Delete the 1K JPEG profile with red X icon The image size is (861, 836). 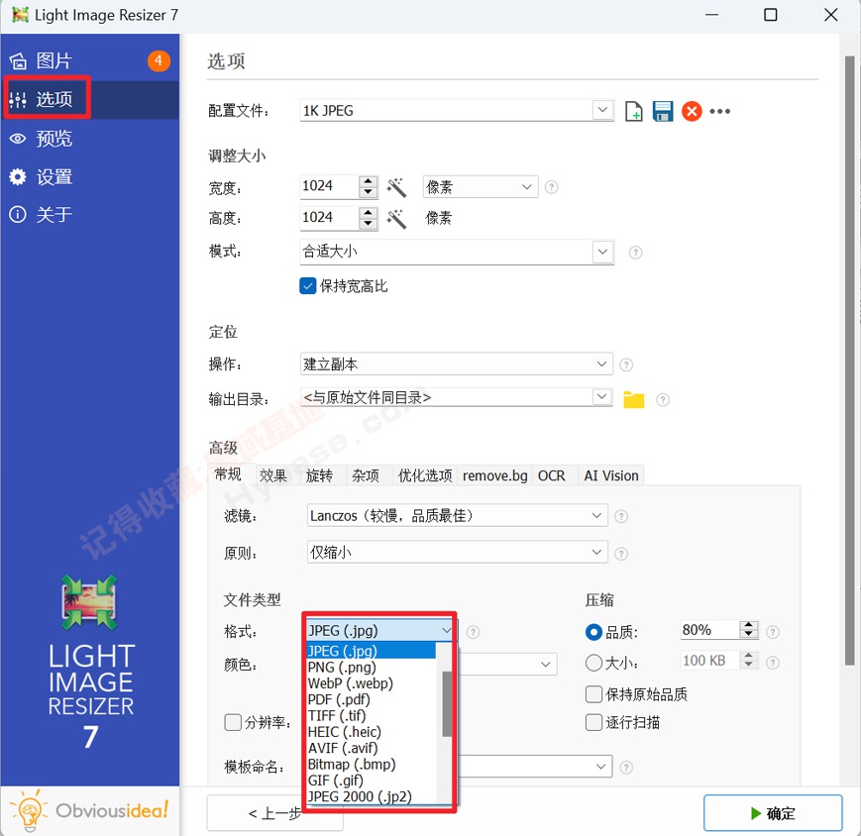click(x=691, y=111)
